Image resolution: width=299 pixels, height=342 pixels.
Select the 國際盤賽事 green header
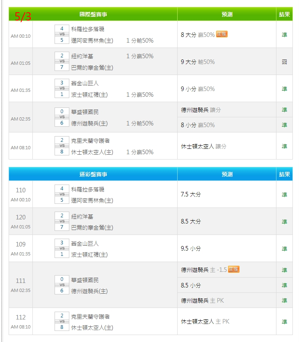point(93,14)
